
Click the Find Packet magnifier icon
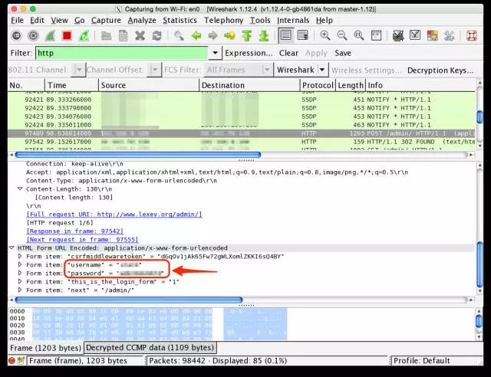(179, 35)
